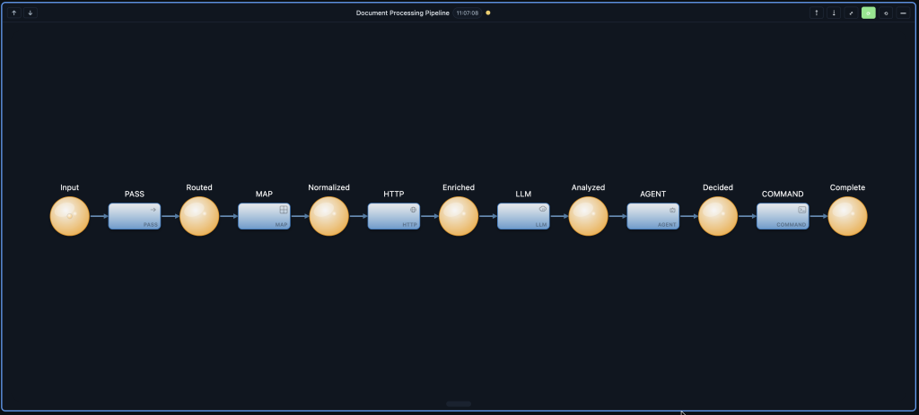Click the HTTP transition node
The image size is (919, 415).
393,216
